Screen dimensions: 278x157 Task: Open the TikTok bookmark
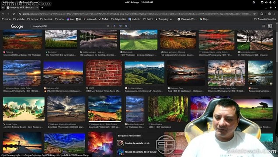coord(104,19)
